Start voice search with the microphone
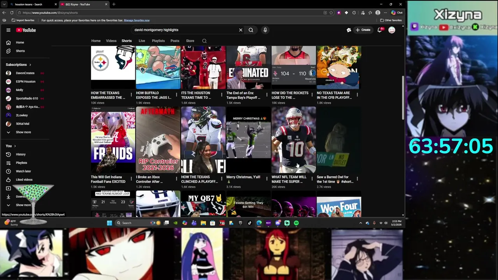Screen dimensions: 498x280 coord(265,30)
